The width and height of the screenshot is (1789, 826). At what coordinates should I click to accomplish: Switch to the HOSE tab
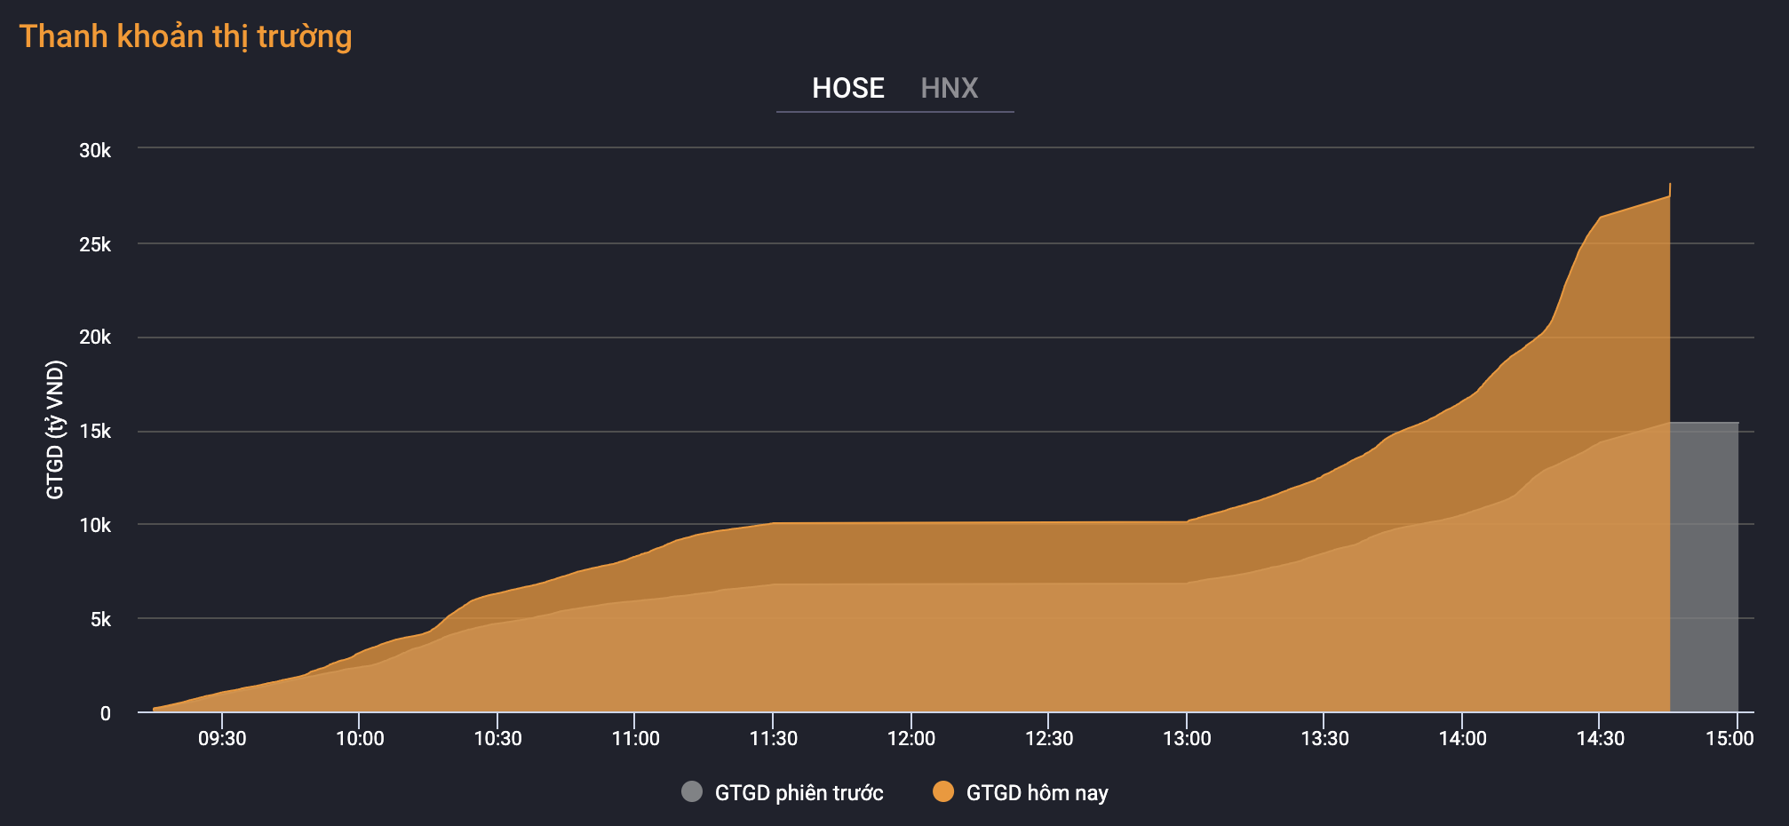847,88
